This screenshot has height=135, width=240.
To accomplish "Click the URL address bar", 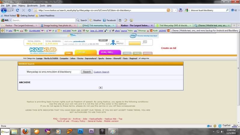I will (102, 10).
